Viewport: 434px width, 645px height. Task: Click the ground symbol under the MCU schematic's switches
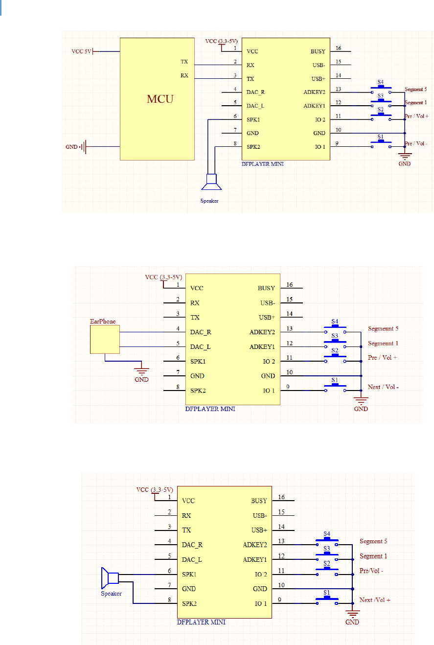coord(405,156)
